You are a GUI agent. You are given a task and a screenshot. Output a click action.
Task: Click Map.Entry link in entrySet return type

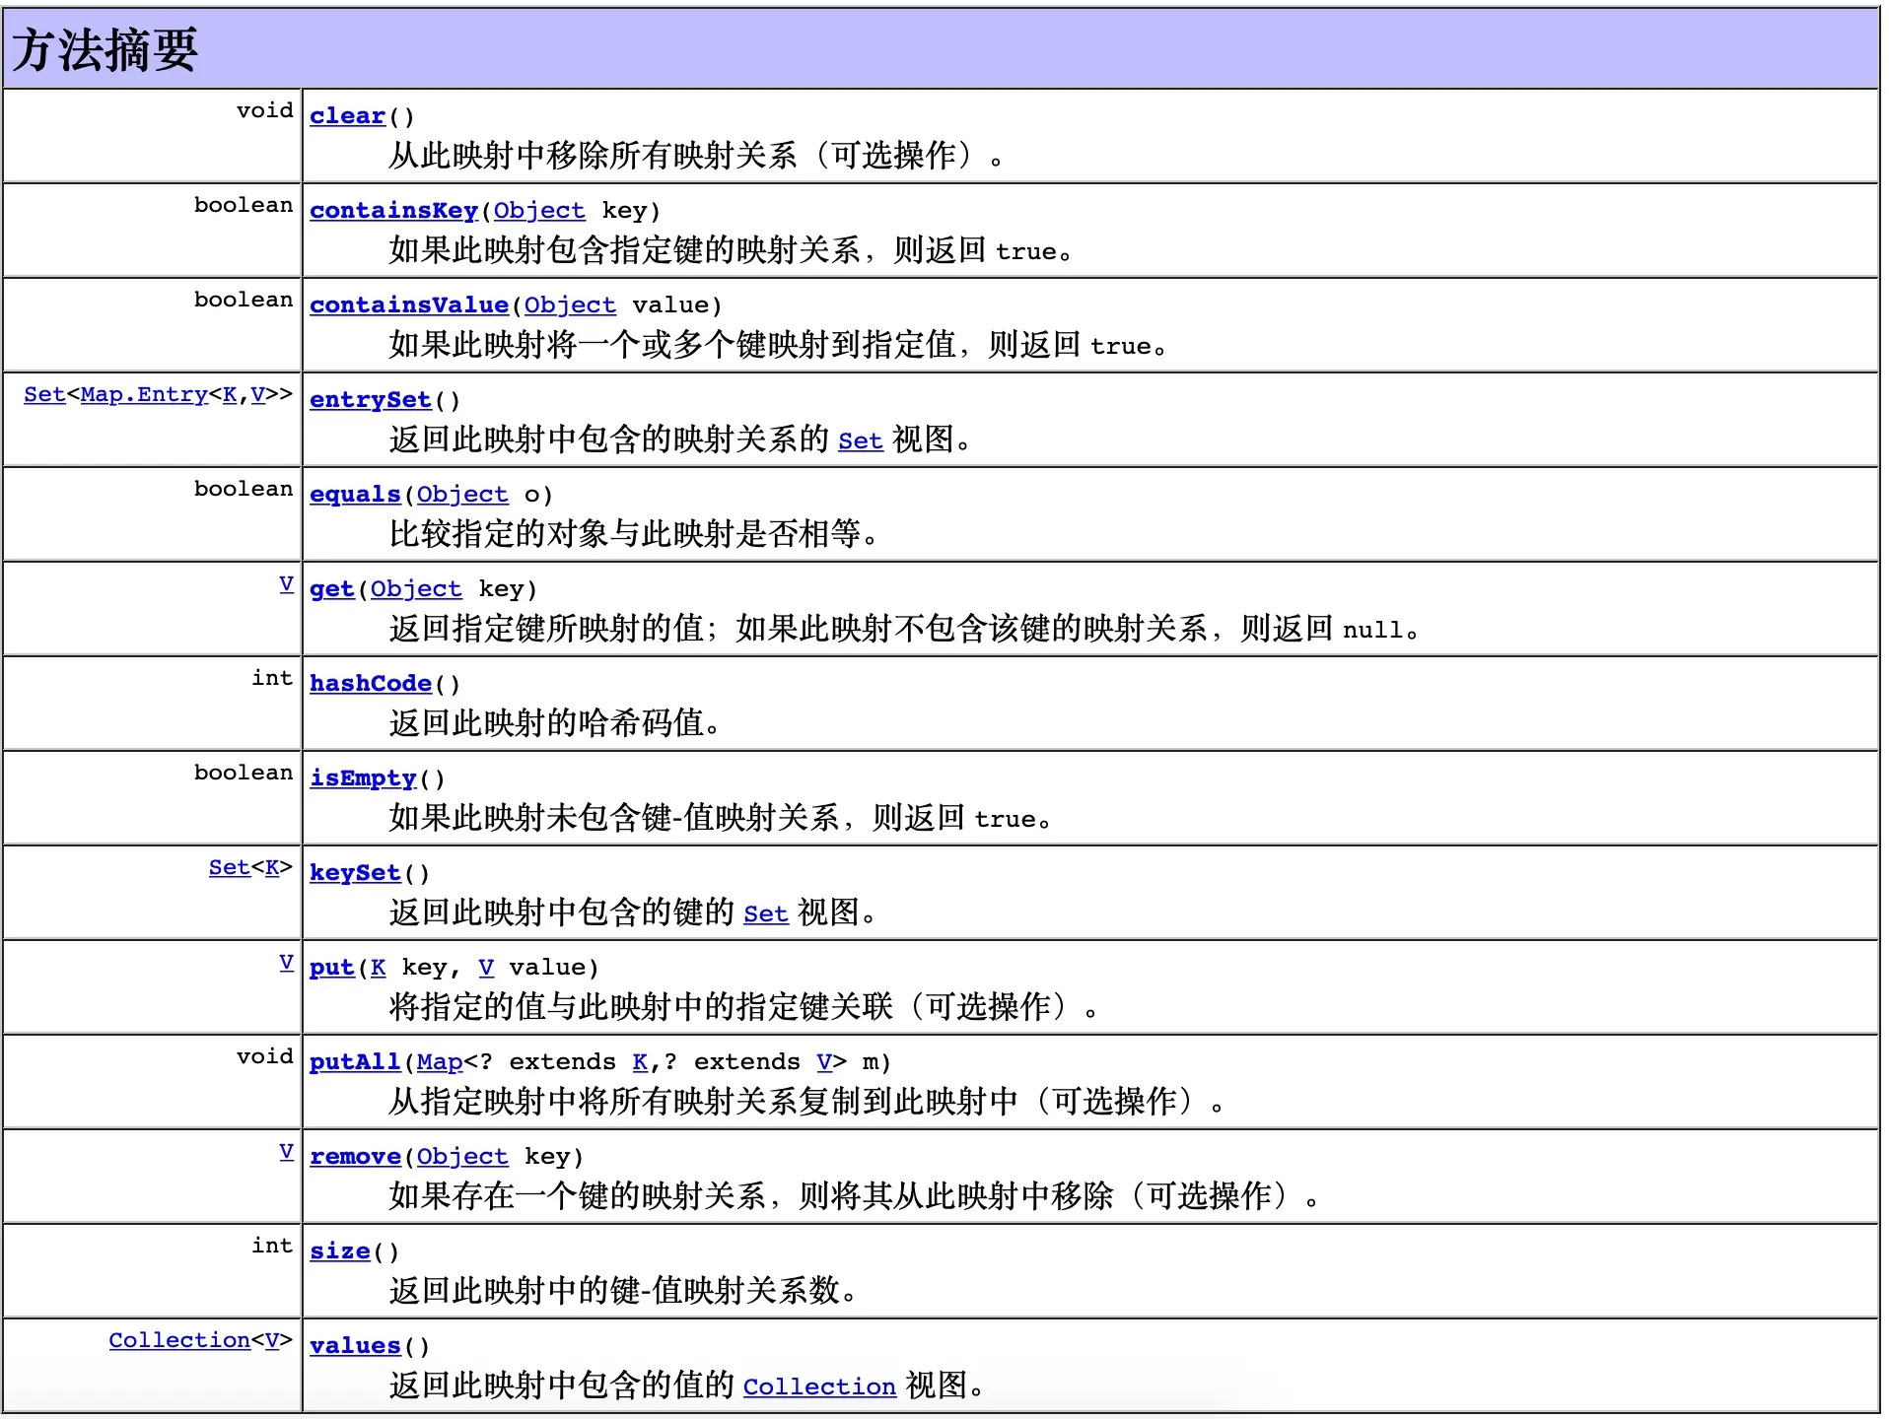tap(144, 394)
